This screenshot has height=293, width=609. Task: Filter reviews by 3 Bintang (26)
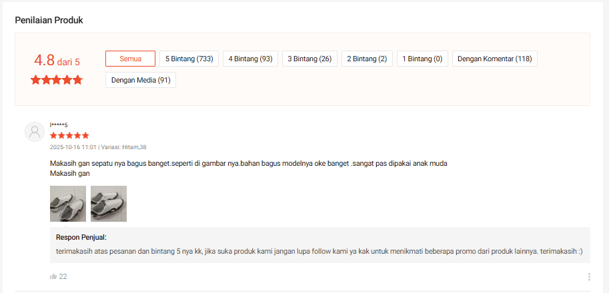(310, 59)
